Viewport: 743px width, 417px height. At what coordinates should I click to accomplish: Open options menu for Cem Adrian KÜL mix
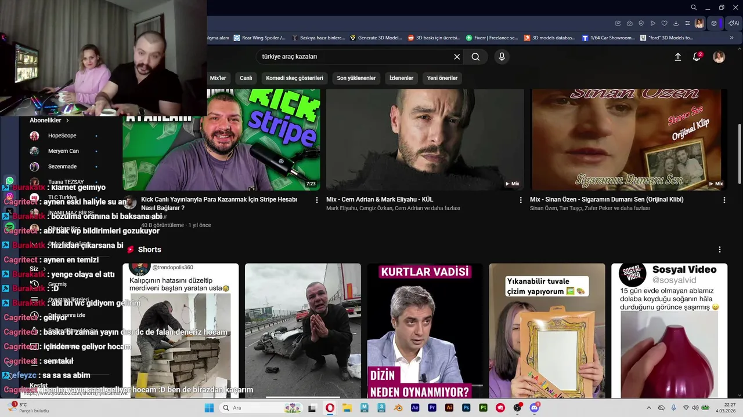click(520, 200)
